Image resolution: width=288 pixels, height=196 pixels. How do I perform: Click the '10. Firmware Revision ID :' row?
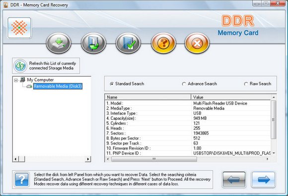[x=188, y=148]
